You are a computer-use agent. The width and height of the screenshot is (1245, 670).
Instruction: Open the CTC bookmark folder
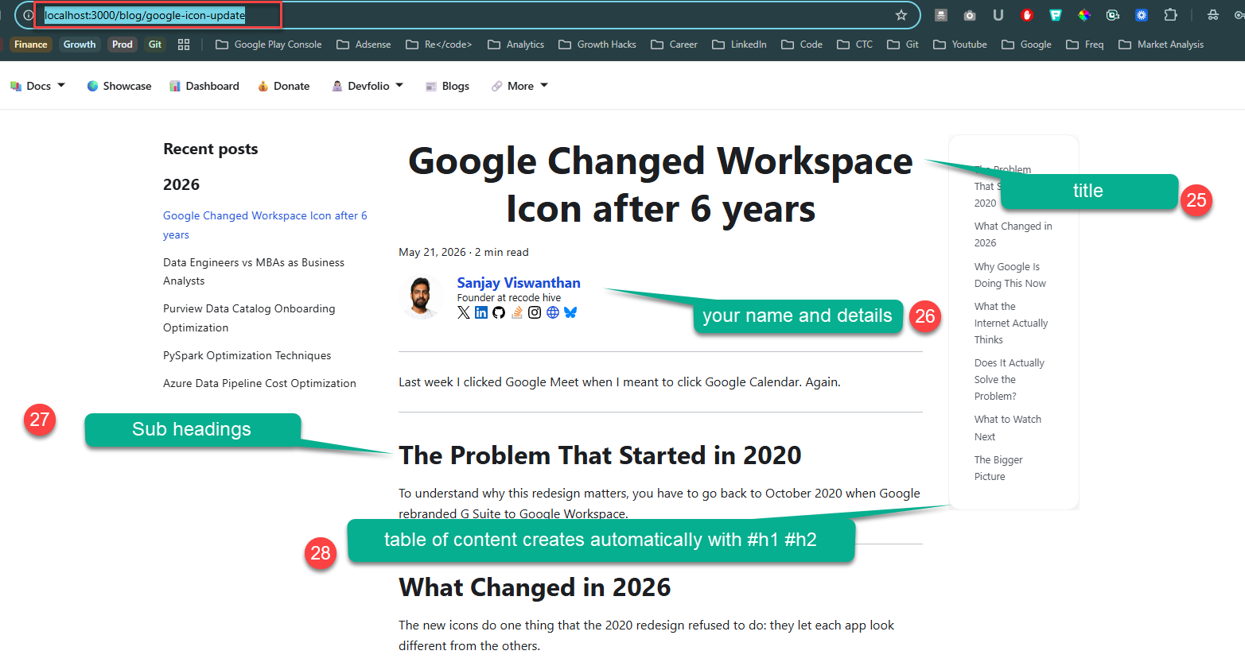tap(855, 45)
